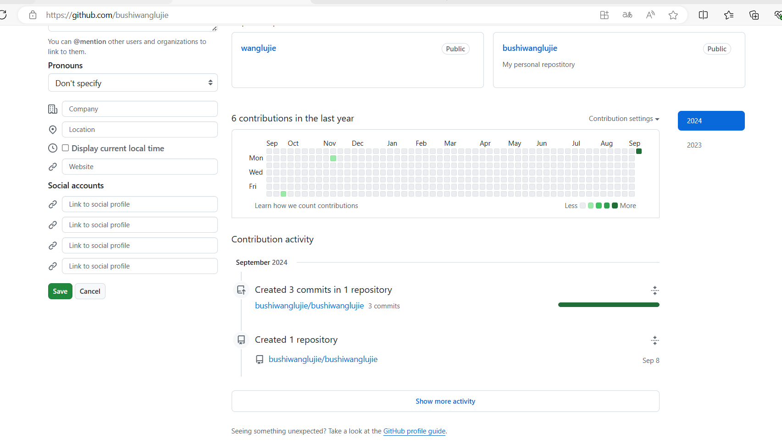This screenshot has width=782, height=444.
Task: Click the darkest green legend swatch beside More
Action: click(x=615, y=206)
